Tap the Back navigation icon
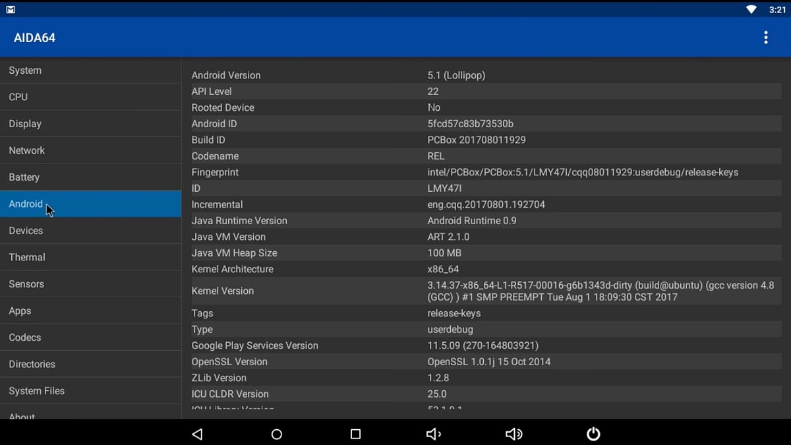This screenshot has height=445, width=791. pyautogui.click(x=197, y=434)
